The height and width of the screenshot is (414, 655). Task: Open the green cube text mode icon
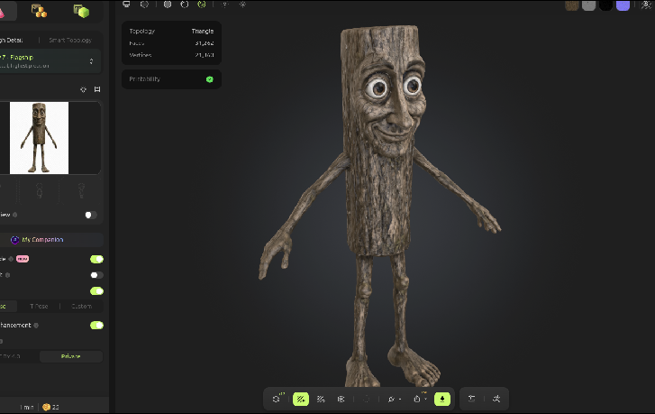tap(81, 11)
